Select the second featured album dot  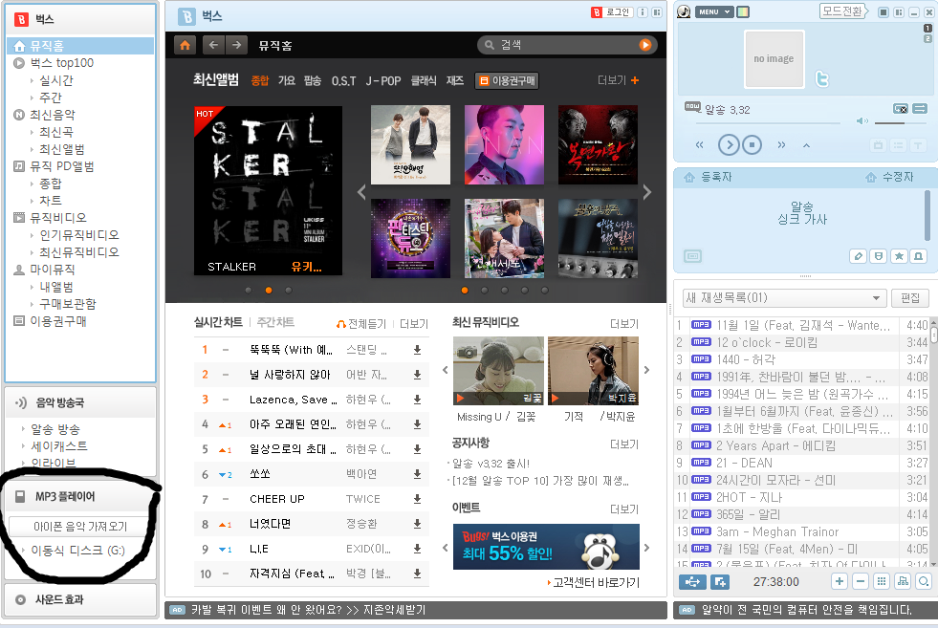tap(269, 290)
